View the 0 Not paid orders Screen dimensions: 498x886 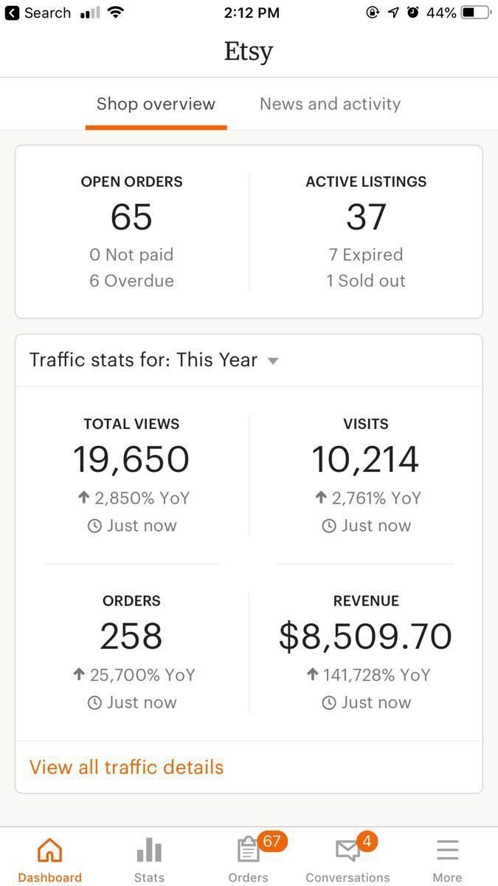point(131,255)
